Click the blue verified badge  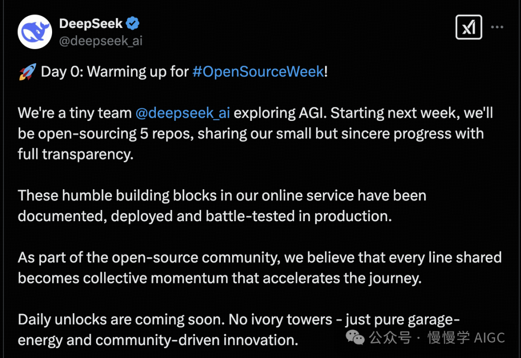(133, 23)
